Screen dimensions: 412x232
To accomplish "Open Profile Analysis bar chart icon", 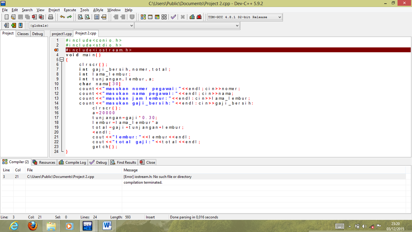I will (x=192, y=17).
